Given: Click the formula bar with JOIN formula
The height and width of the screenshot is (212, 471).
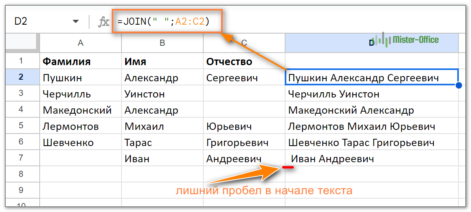Looking at the screenshot, I should click(167, 21).
